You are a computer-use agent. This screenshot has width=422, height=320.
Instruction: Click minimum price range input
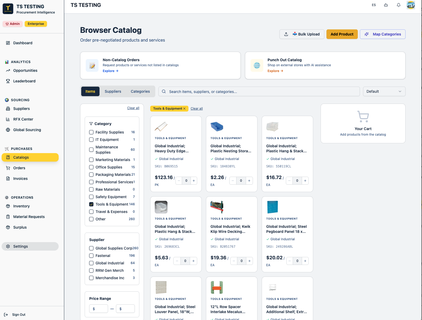98,309
